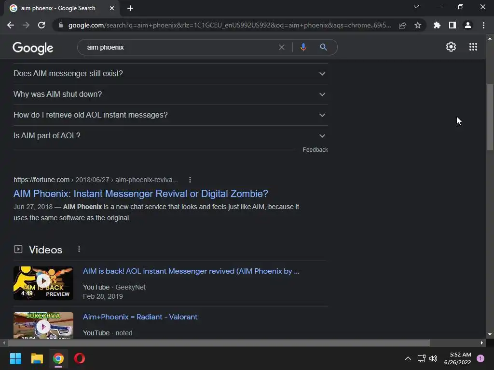The width and height of the screenshot is (494, 370).
Task: Play the JOKEZOVA Valorant video thumbnail
Action: point(43,325)
